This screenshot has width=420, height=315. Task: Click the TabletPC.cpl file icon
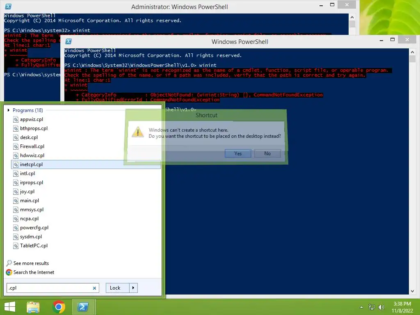coord(16,246)
